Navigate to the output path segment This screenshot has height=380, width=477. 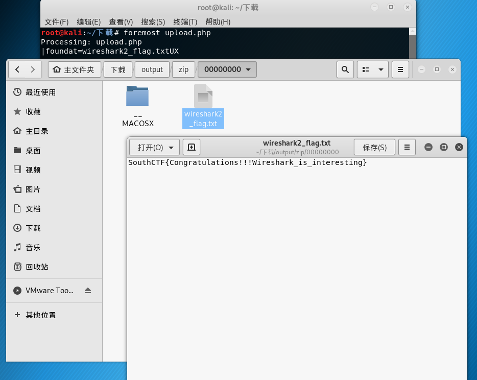click(152, 69)
